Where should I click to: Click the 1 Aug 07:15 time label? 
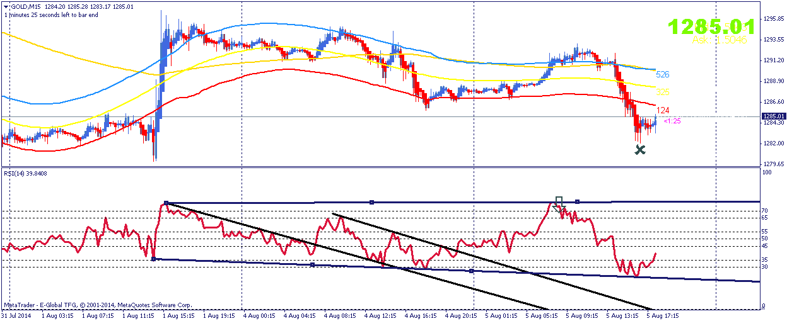[98, 316]
